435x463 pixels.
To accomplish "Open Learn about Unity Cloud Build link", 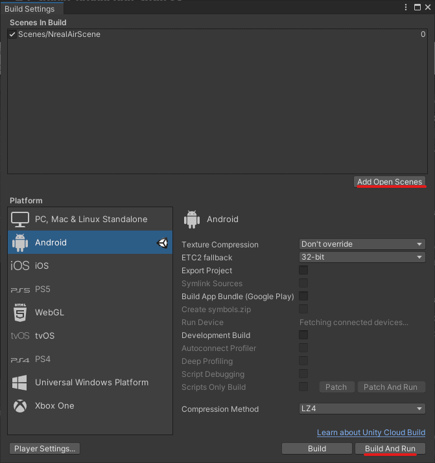I will [x=371, y=433].
